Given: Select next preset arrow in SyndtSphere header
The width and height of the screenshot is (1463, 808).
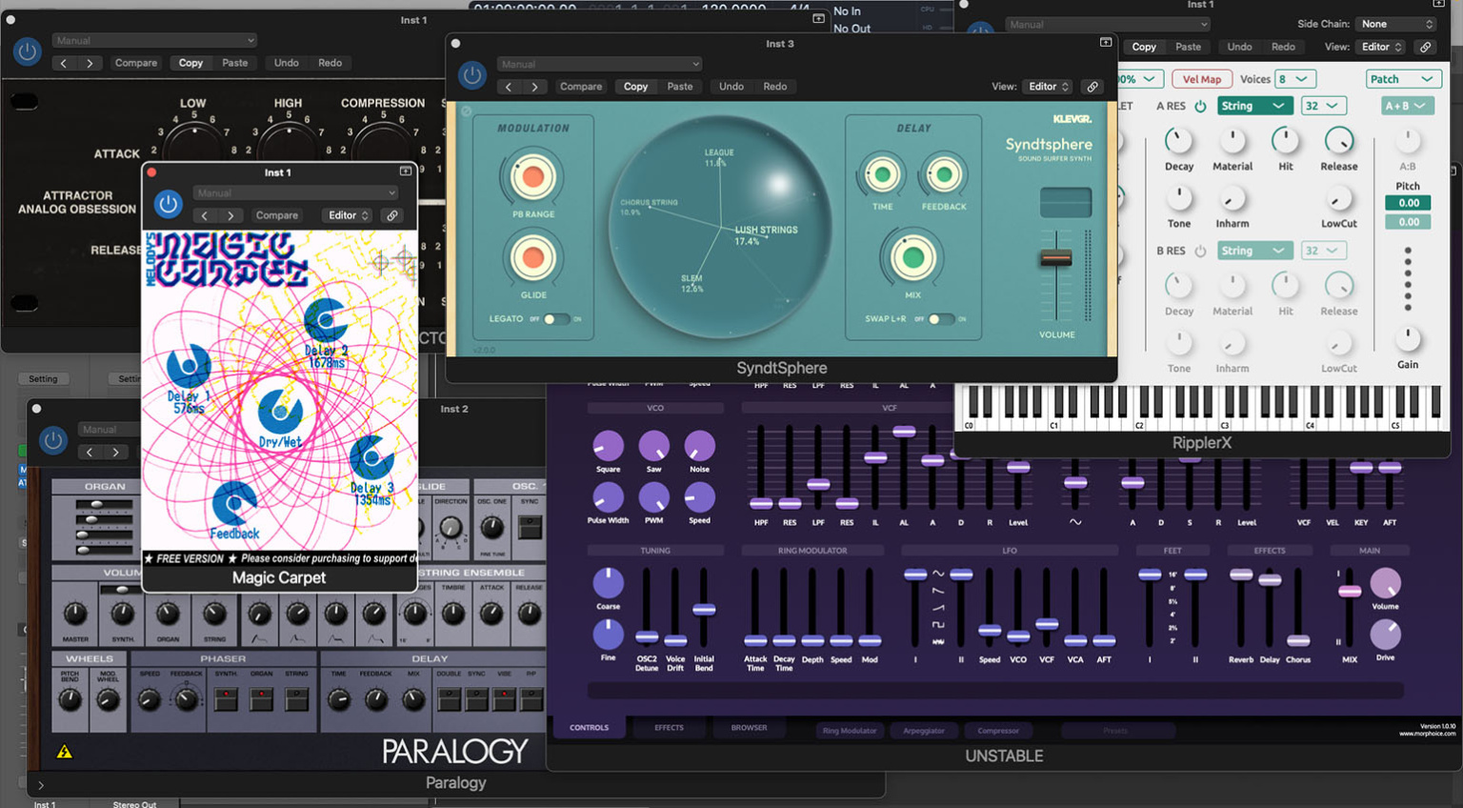Looking at the screenshot, I should pos(534,87).
